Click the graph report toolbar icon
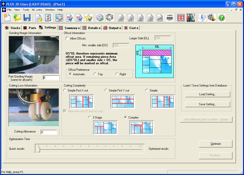This screenshot has height=175, width=244. pos(160,17)
